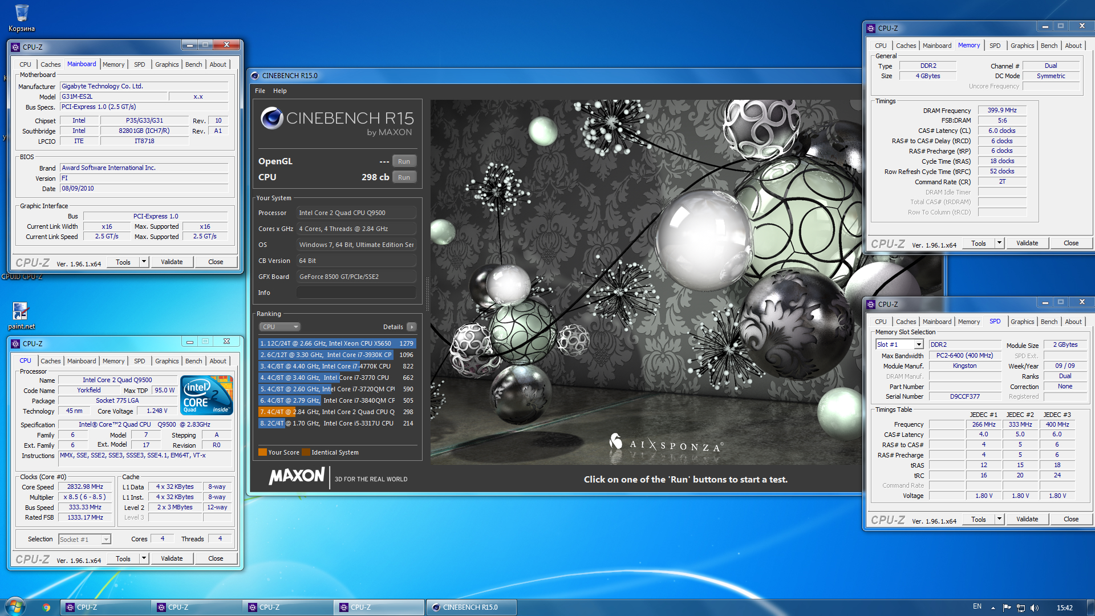Switch to Memory tab in Mainboard CPU-Z window
The image size is (1095, 616).
[x=113, y=64]
